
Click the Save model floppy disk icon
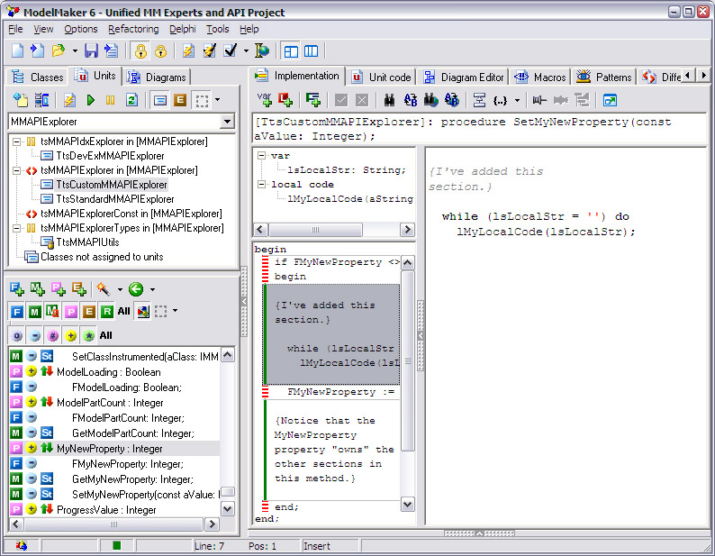pos(91,50)
